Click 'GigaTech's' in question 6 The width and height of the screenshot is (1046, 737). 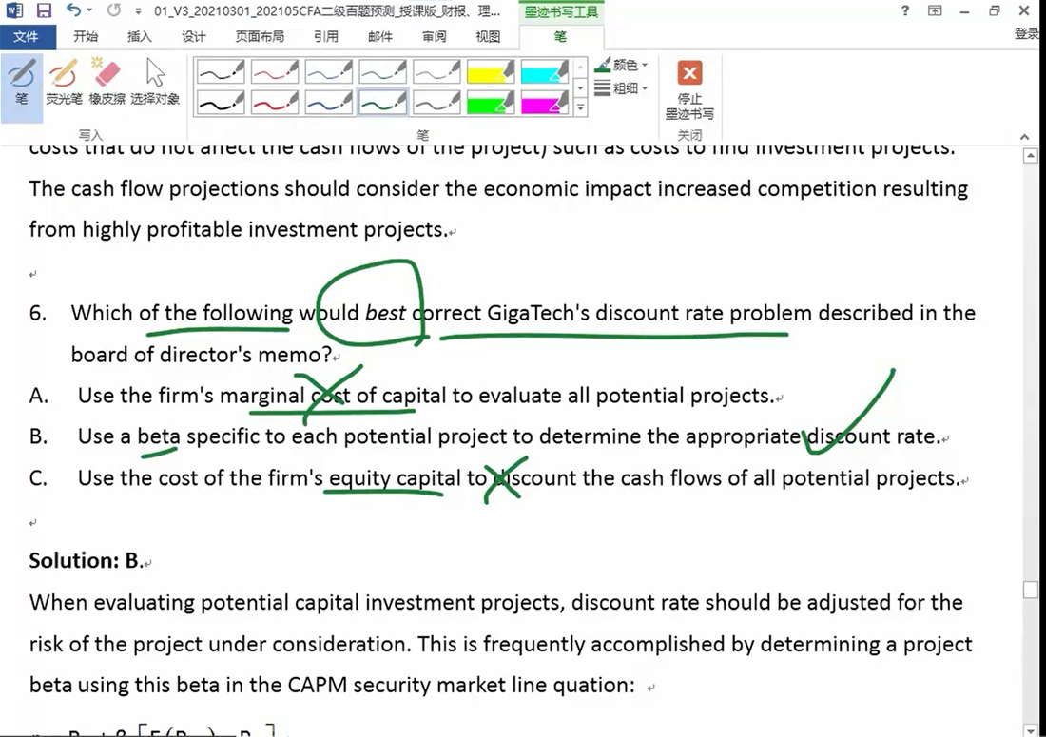pos(538,313)
